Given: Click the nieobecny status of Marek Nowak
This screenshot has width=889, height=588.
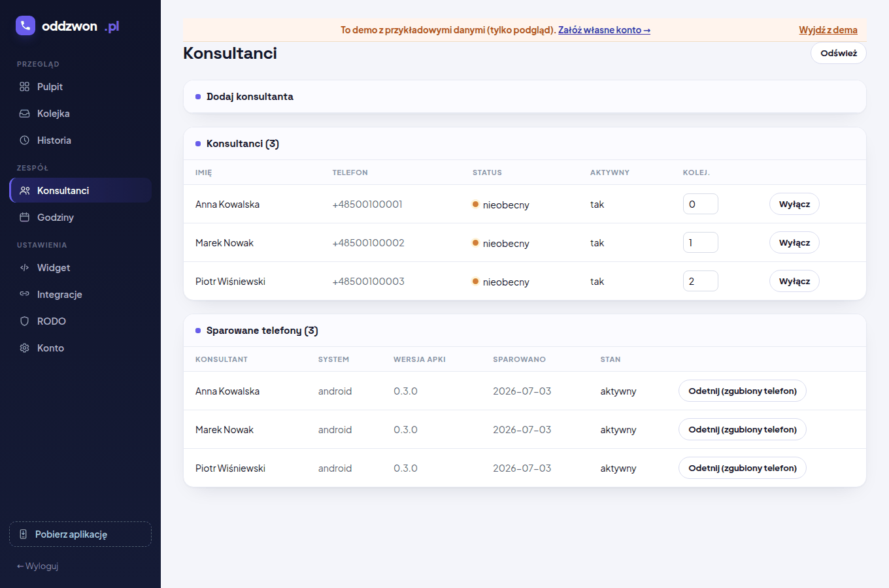Looking at the screenshot, I should (x=501, y=243).
